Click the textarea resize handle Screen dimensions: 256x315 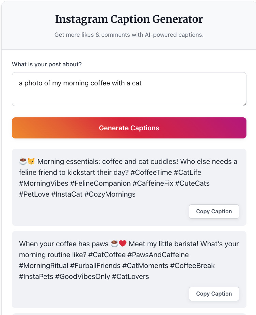tap(245, 104)
